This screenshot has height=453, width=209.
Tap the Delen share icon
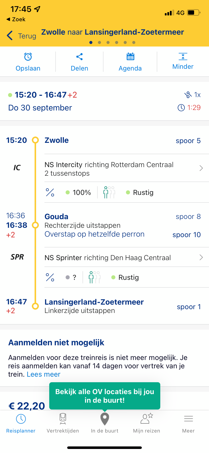80,57
